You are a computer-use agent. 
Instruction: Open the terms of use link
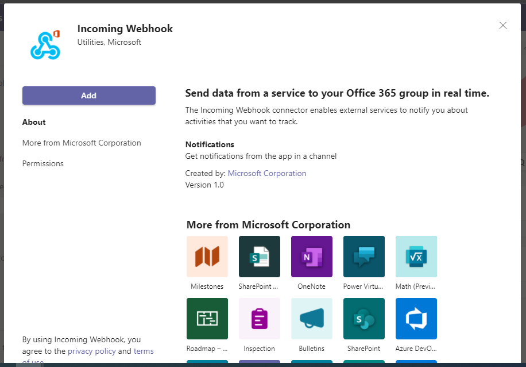click(x=144, y=351)
